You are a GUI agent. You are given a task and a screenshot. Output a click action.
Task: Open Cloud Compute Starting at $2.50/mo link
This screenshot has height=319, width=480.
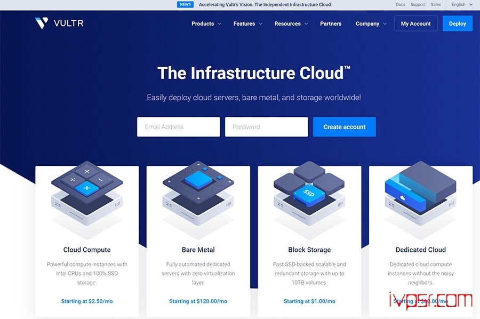coord(87,301)
